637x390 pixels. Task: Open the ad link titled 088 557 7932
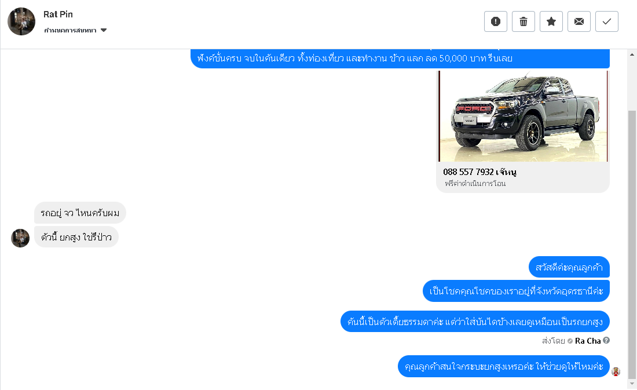[x=479, y=172]
